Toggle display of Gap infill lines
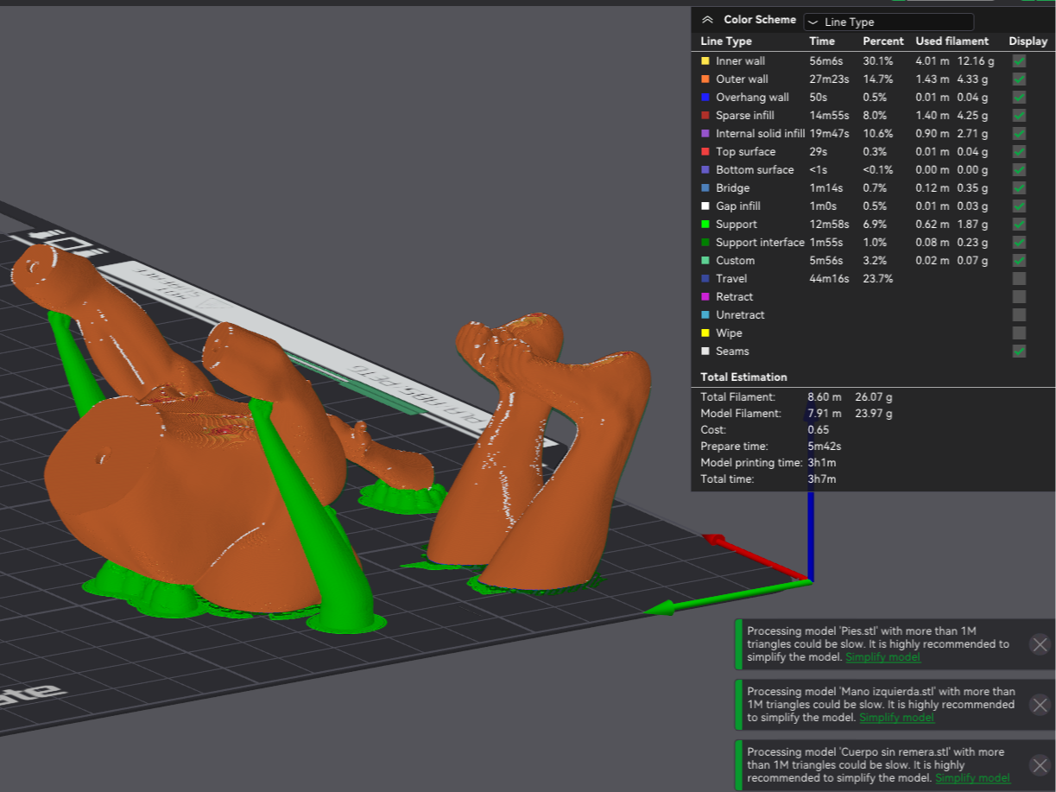 (x=1020, y=206)
